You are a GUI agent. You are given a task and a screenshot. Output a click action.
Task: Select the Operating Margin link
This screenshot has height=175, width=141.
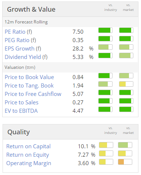coord(28,163)
